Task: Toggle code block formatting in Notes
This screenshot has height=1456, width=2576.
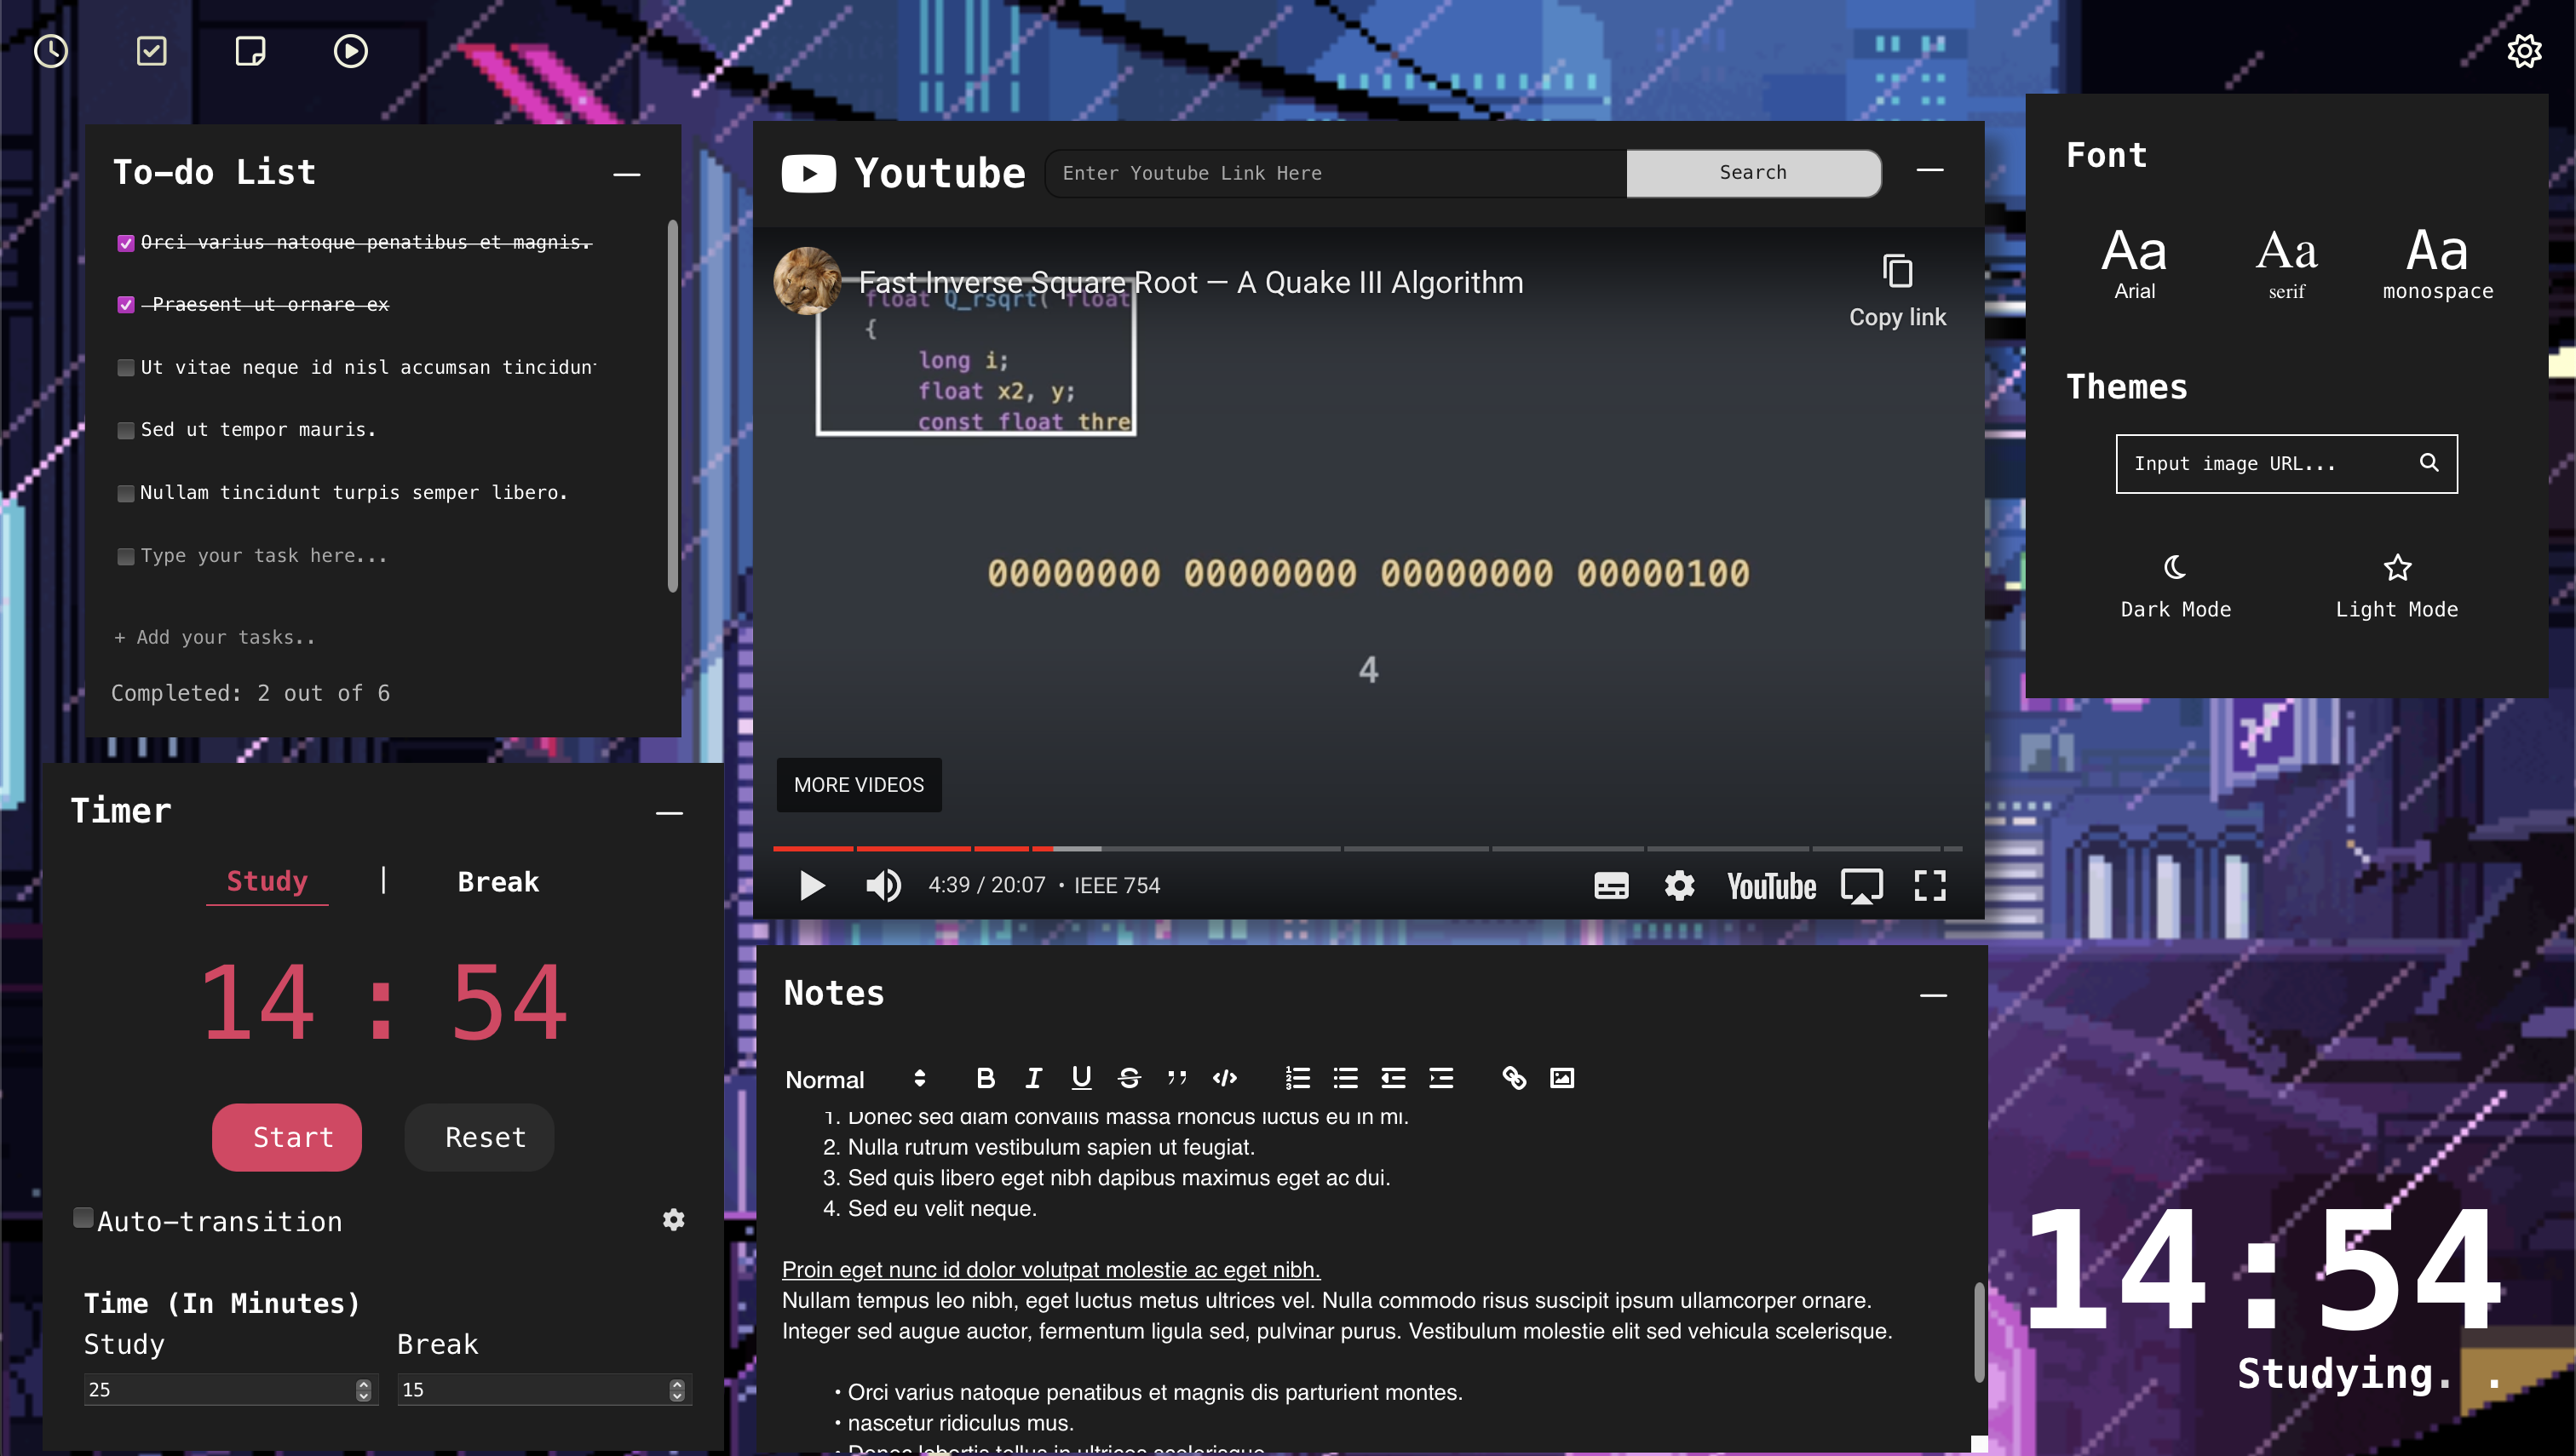Action: click(x=1224, y=1078)
